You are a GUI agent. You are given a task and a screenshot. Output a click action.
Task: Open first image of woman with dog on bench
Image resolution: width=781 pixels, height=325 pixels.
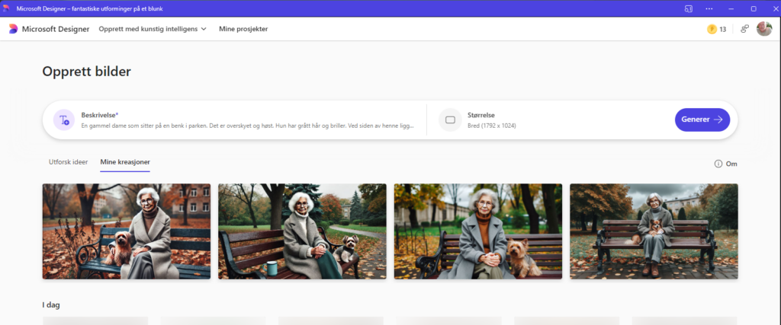pos(126,231)
